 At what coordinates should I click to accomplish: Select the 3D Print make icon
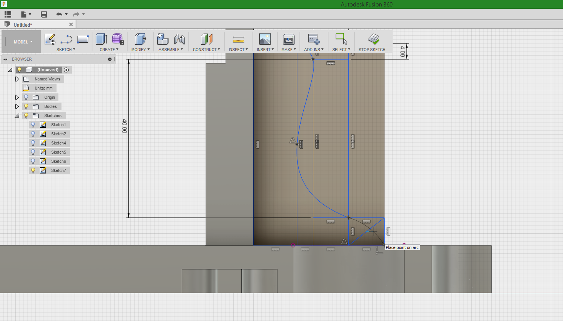(289, 39)
